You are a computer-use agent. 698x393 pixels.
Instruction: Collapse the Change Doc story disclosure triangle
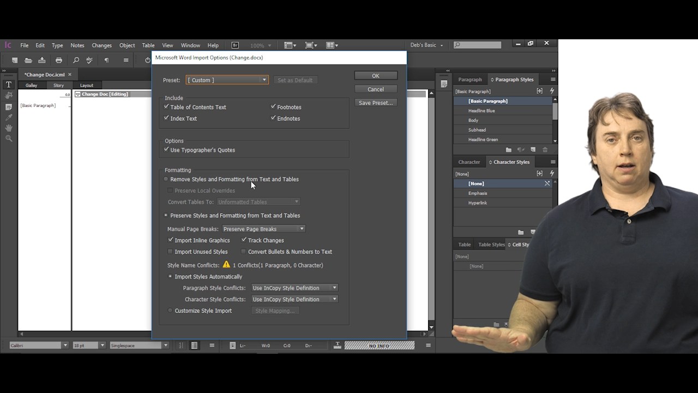point(77,94)
